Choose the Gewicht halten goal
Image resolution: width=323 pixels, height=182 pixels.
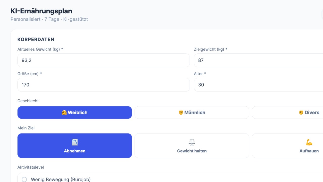tap(192, 146)
